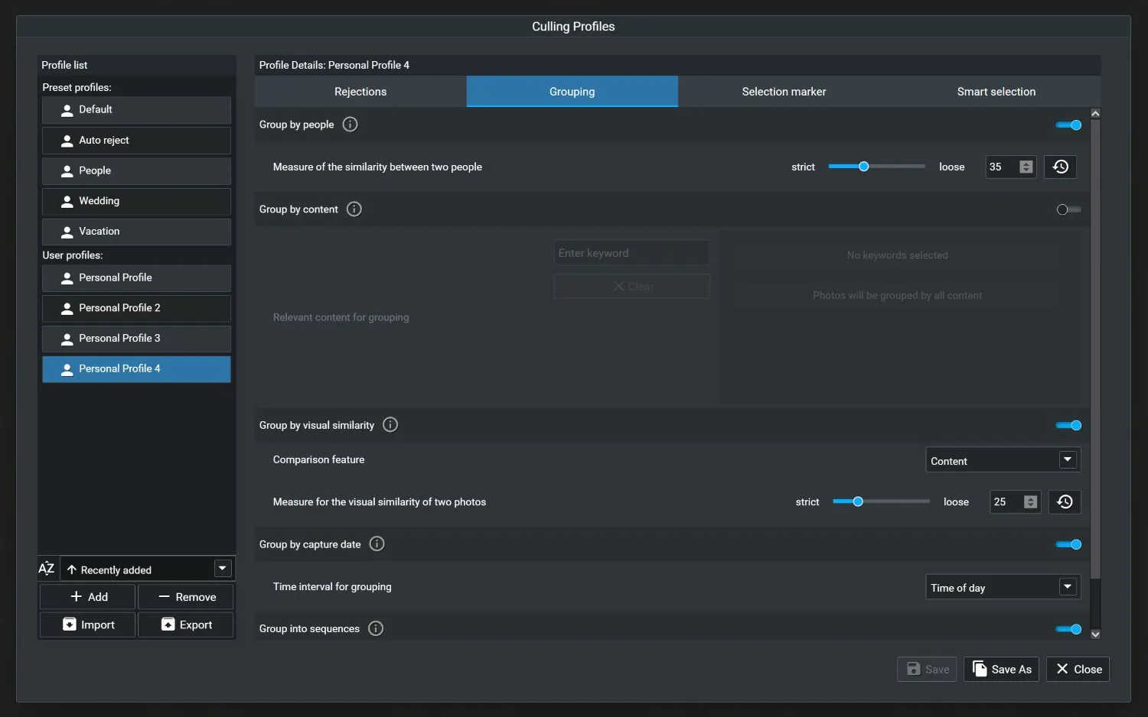Open the Group by content info tooltip

coord(354,209)
